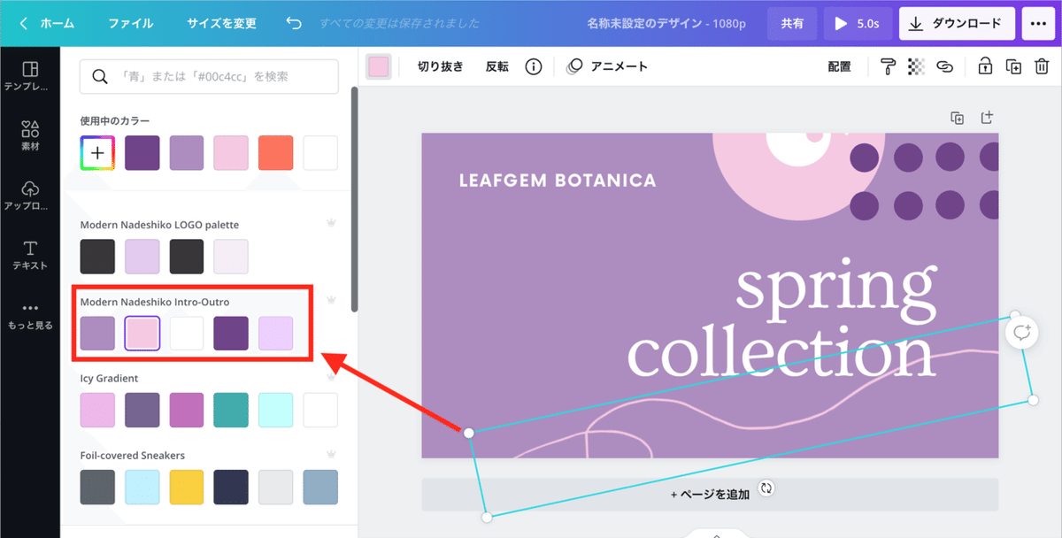
Task: Show element info with the i icon
Action: click(x=534, y=66)
